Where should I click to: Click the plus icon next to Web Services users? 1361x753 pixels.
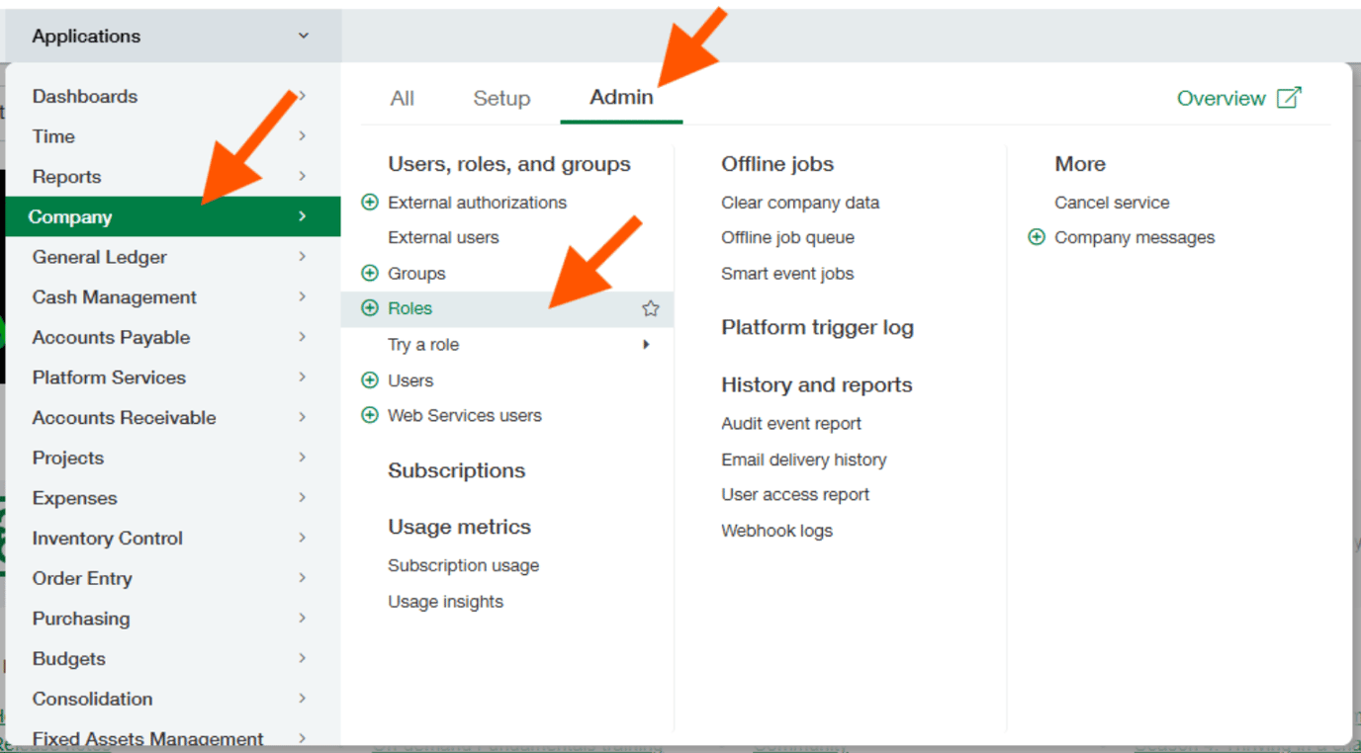370,415
